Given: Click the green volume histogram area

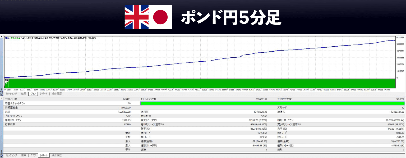Looking at the screenshot, I should [x=201, y=83].
